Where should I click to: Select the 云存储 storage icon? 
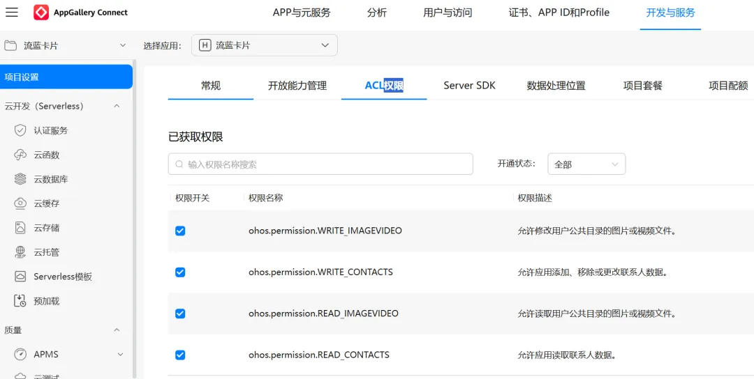(x=20, y=228)
